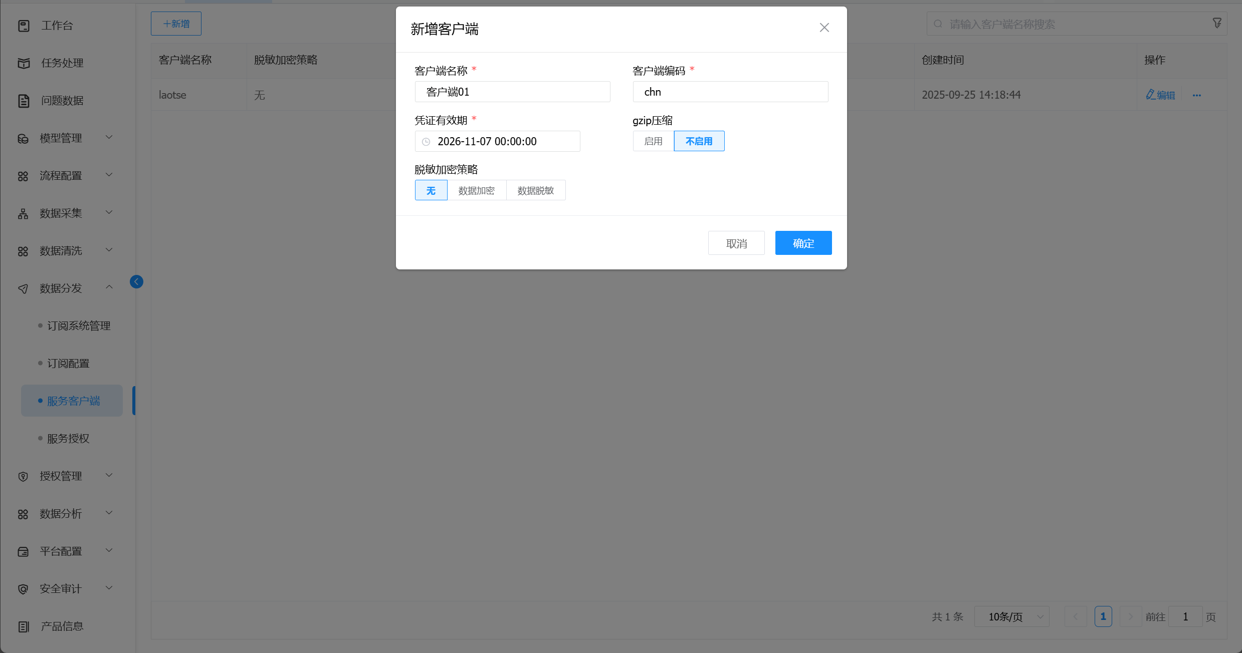Click the clock icon in the expiry date field
The width and height of the screenshot is (1242, 653).
tap(426, 142)
